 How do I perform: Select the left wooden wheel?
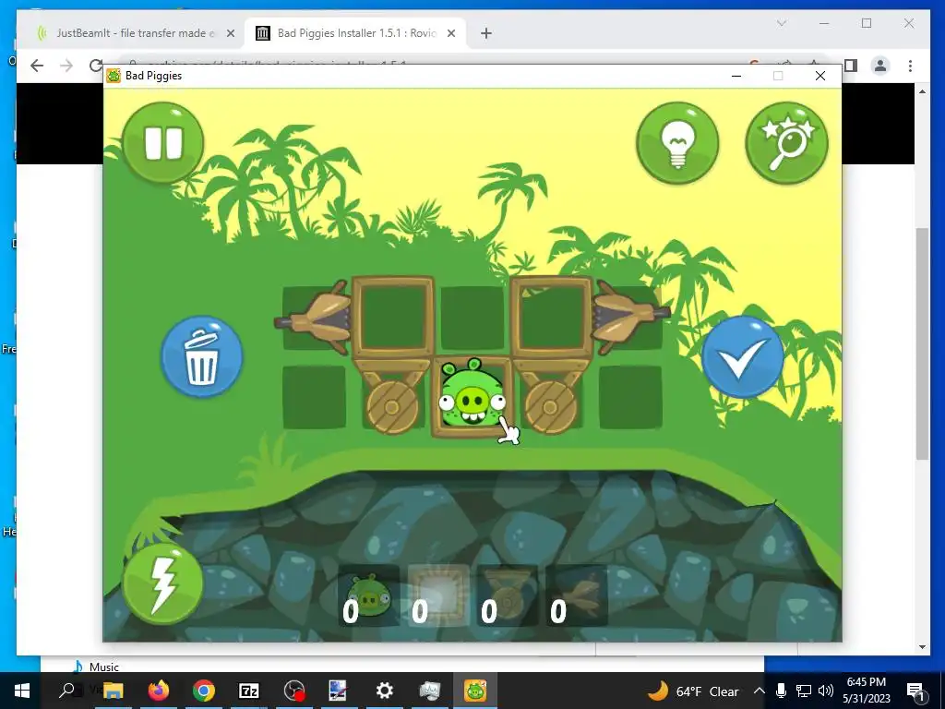(x=391, y=407)
